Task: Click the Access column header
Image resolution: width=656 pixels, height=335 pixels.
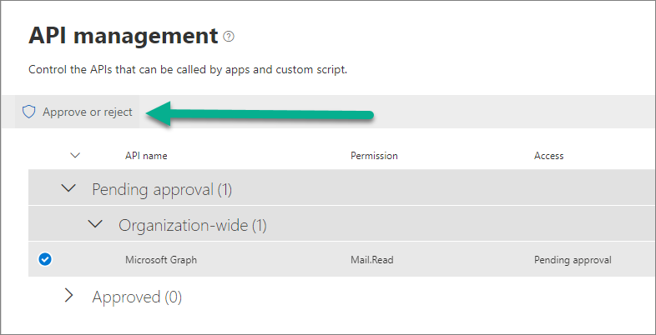Action: click(548, 156)
